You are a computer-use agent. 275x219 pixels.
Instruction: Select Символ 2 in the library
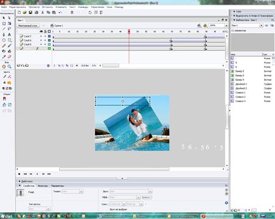tap(240, 97)
